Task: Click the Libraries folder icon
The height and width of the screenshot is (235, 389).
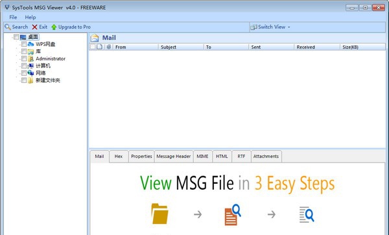Action: pos(30,52)
